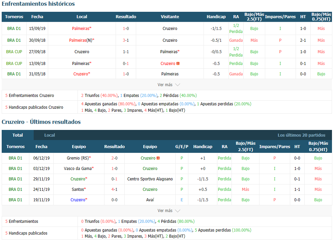The image size is (334, 242).
Task: Expand Cruzeiro results with lower Ver más
Action: pyautogui.click(x=169, y=210)
